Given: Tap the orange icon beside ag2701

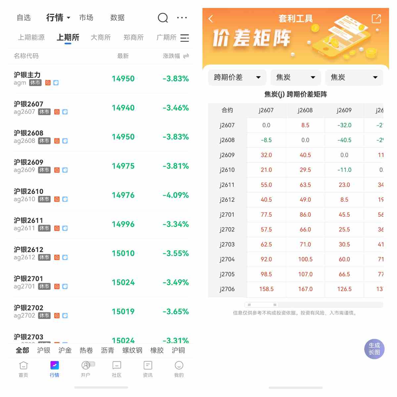Looking at the screenshot, I should click(x=57, y=287).
